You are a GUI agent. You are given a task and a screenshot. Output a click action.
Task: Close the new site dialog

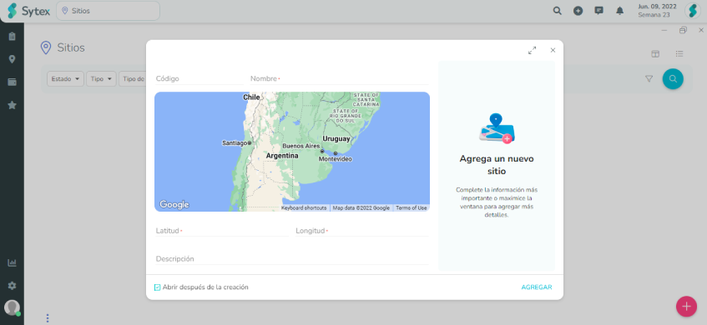[x=553, y=50]
